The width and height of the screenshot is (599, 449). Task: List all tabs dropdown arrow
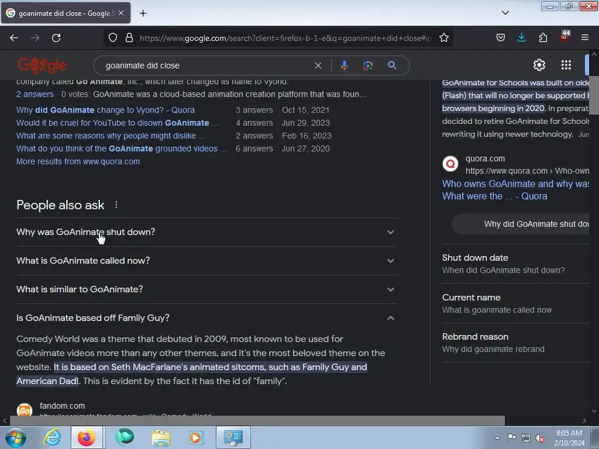[505, 13]
